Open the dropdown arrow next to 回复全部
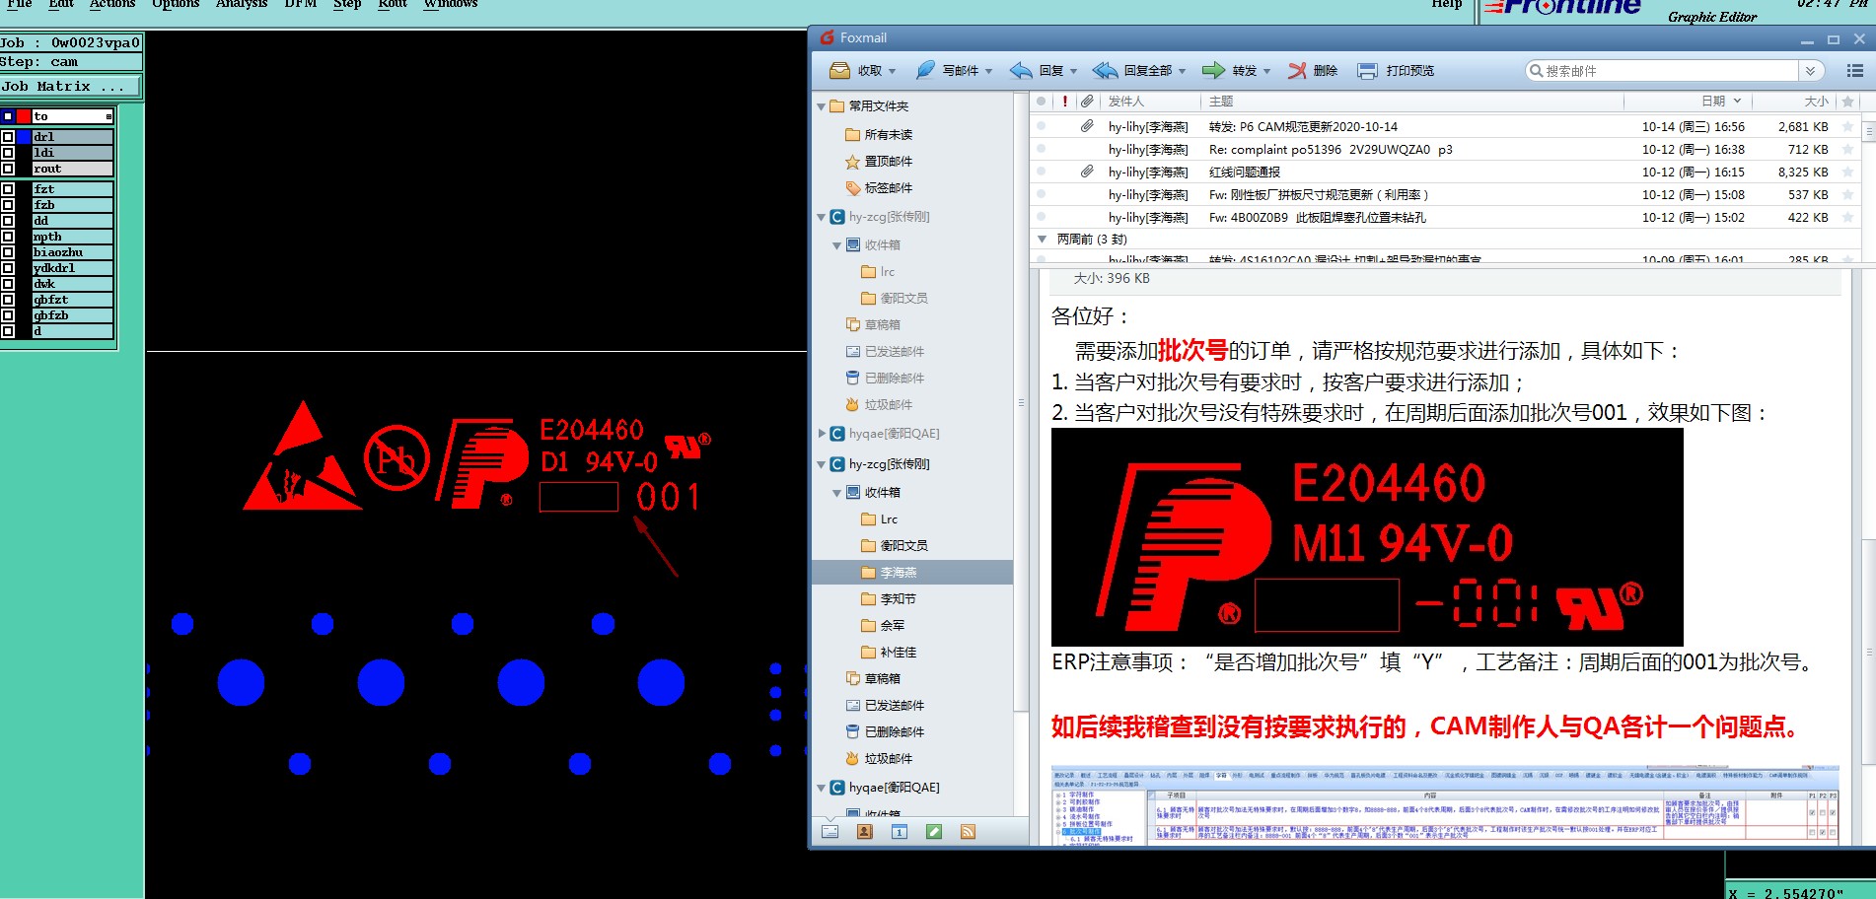 coord(1182,71)
